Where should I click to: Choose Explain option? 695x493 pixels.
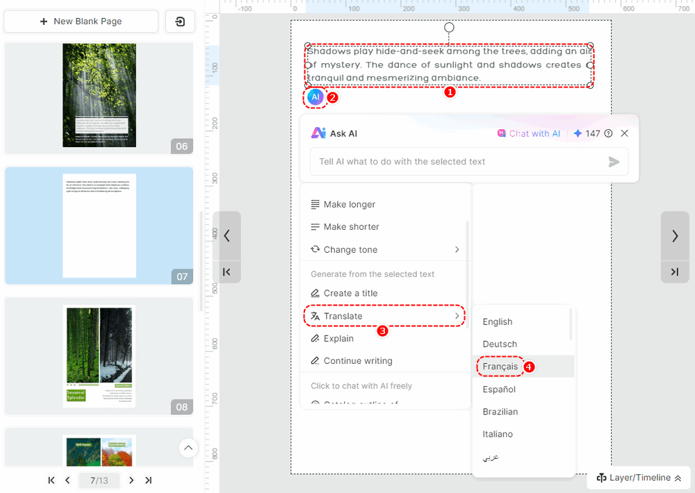[384, 338]
